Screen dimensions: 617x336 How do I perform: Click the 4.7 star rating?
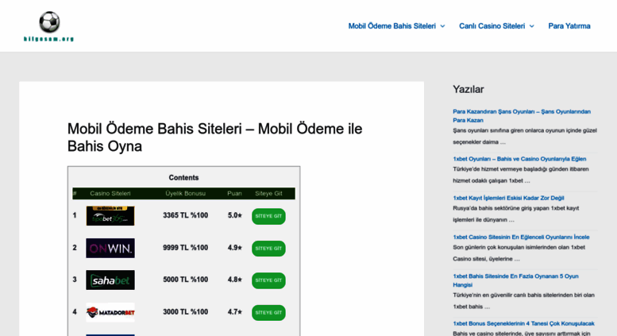pyautogui.click(x=234, y=311)
